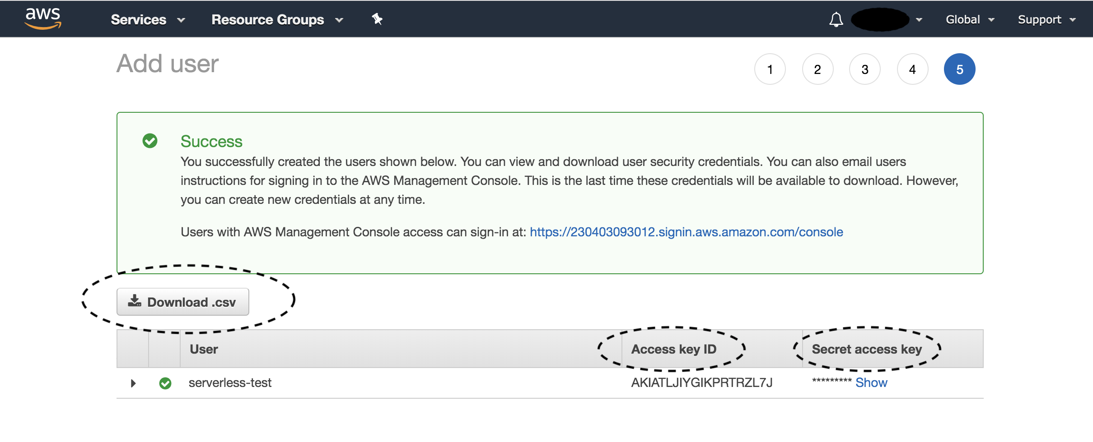Click the serverless-test green status icon
Screen dimensions: 1093x442
pos(165,383)
